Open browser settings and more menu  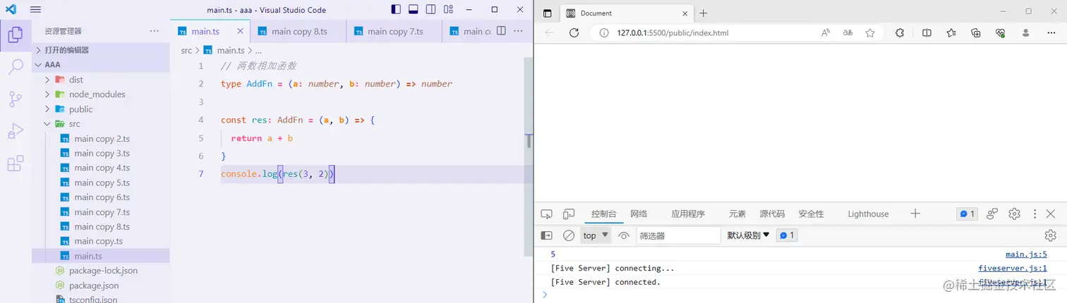tap(1051, 33)
